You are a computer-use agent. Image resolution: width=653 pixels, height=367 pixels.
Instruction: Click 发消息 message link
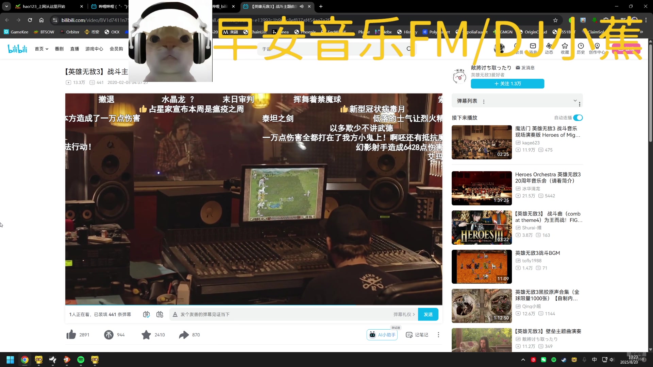pos(525,68)
